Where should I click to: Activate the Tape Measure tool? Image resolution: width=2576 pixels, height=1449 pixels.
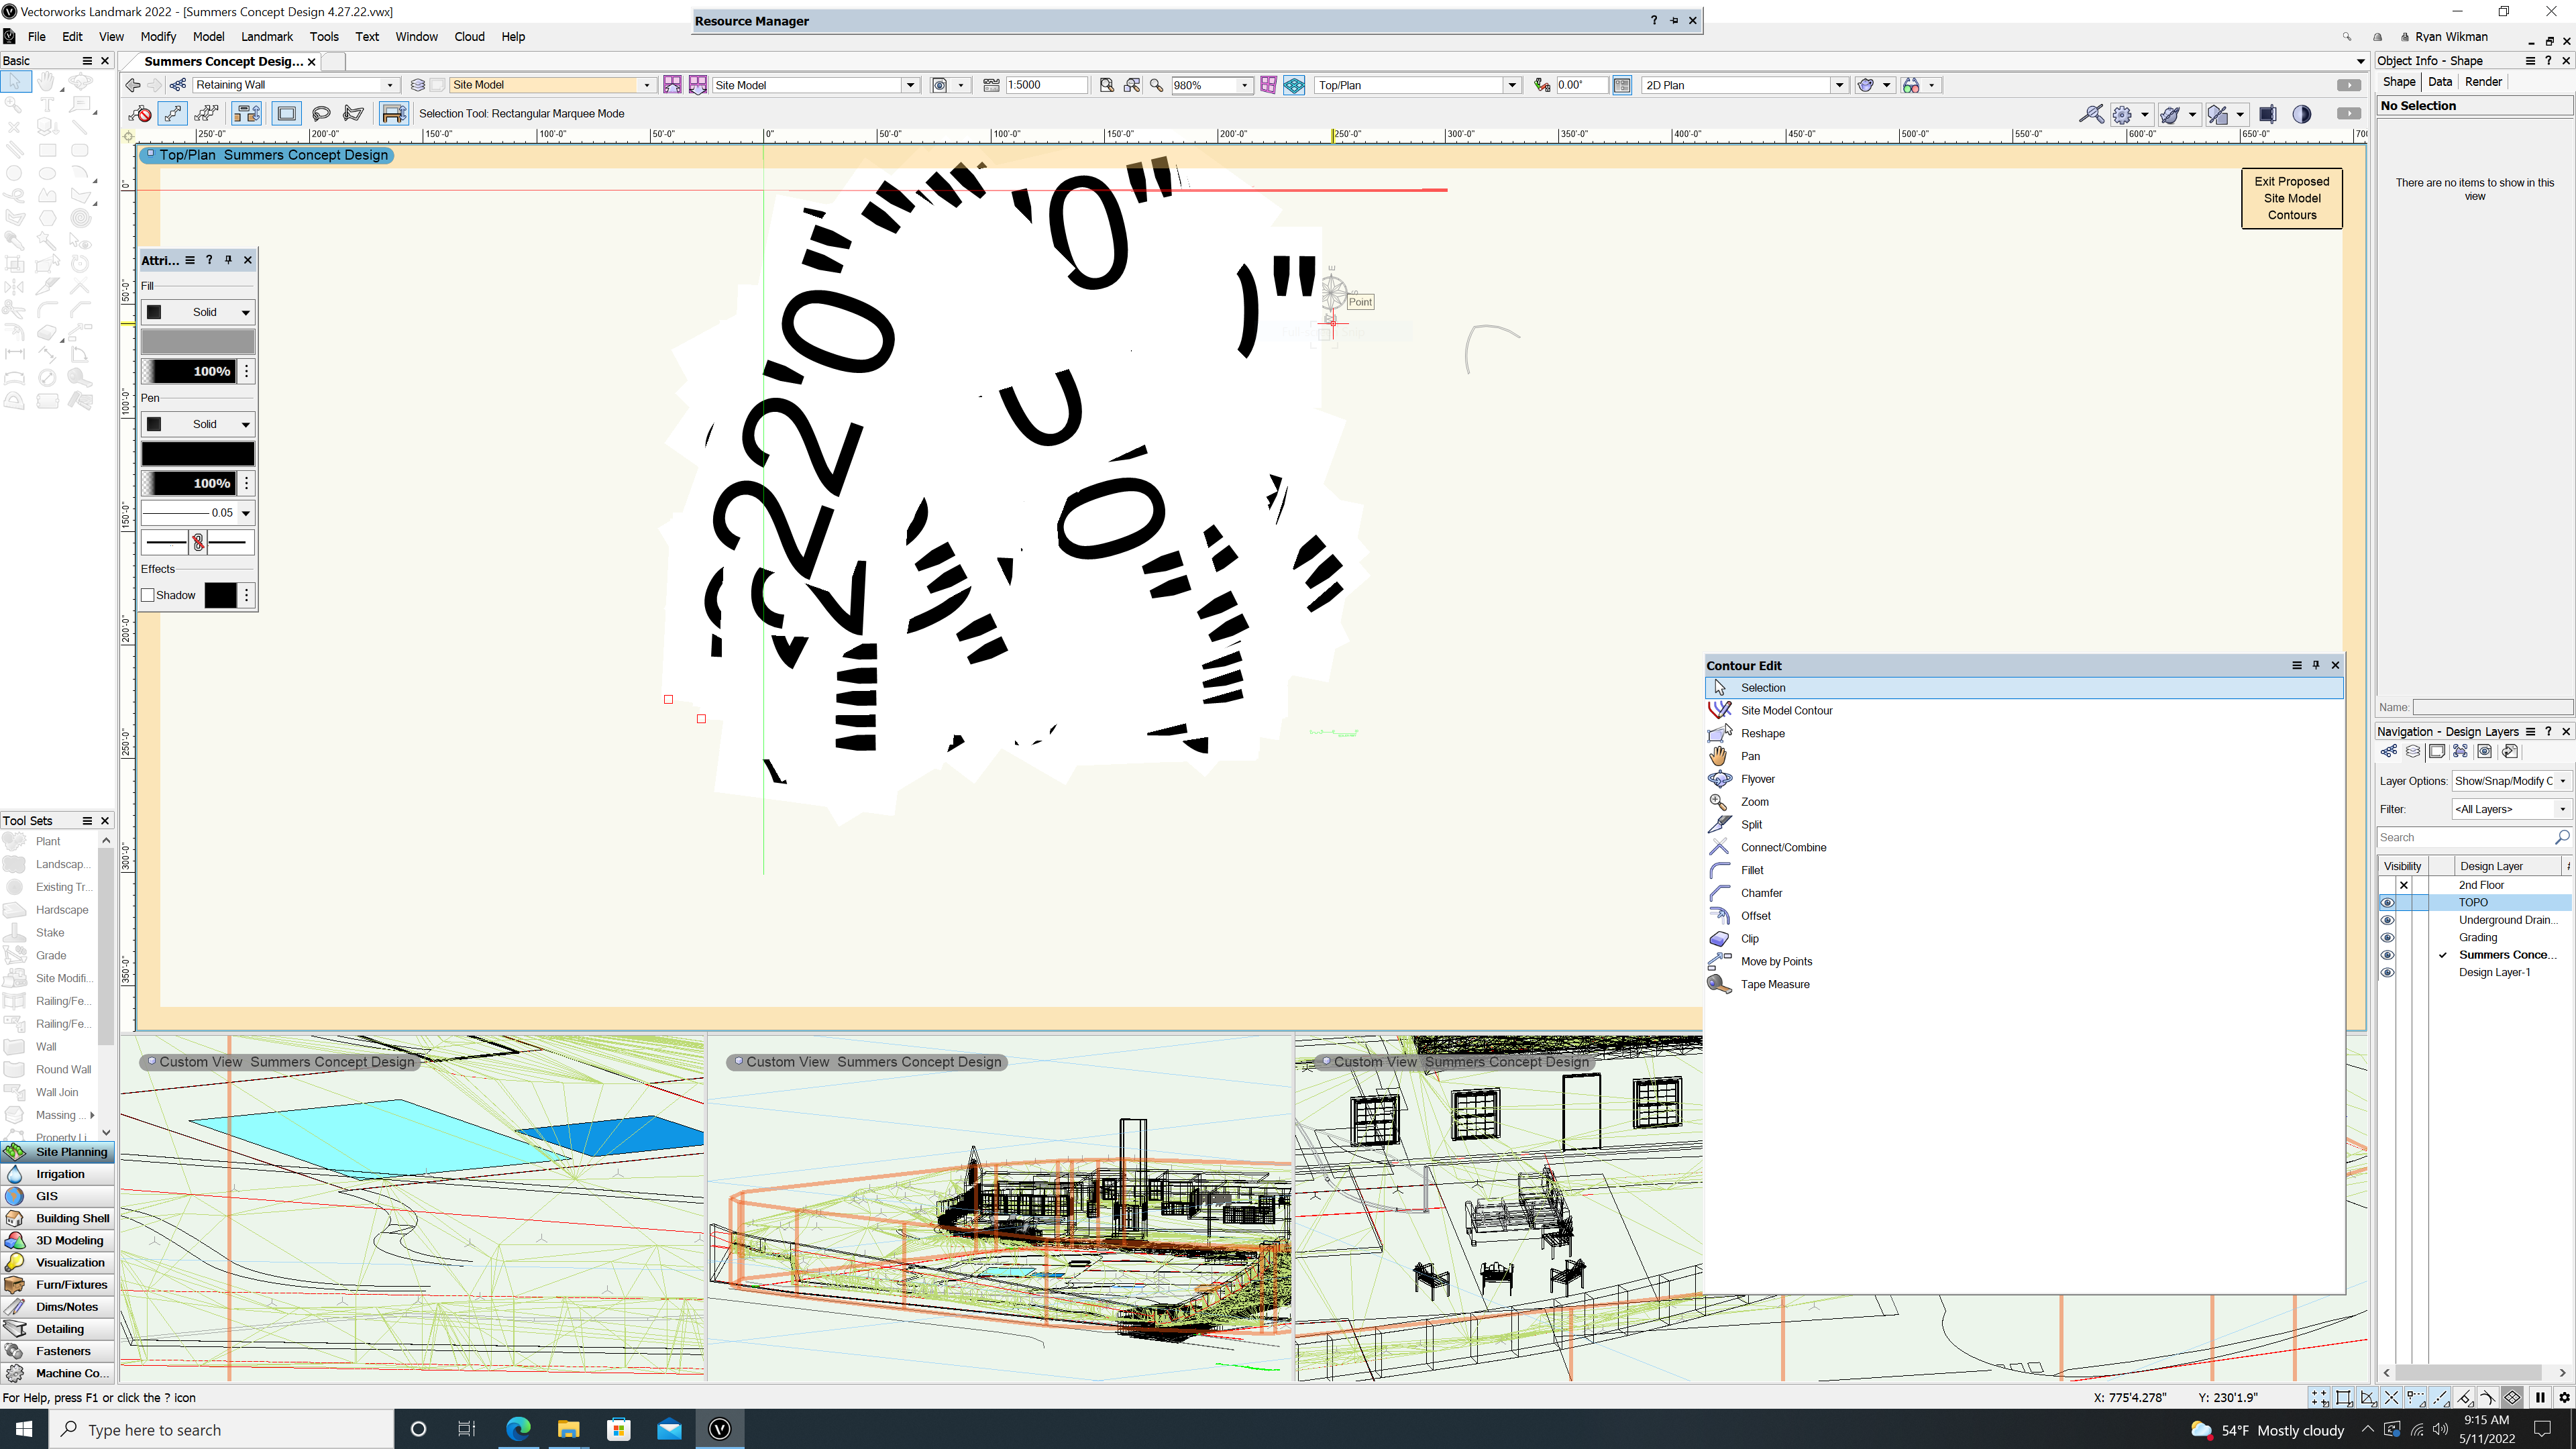tap(1774, 984)
